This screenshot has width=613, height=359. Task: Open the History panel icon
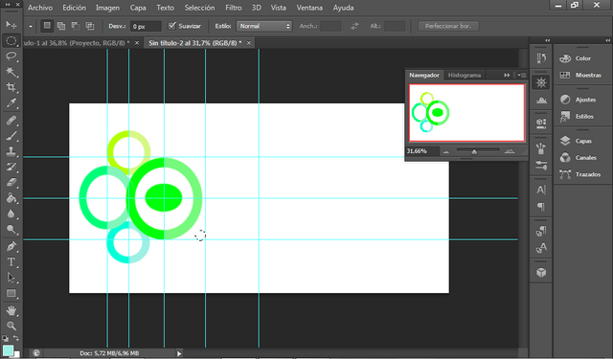point(541,58)
